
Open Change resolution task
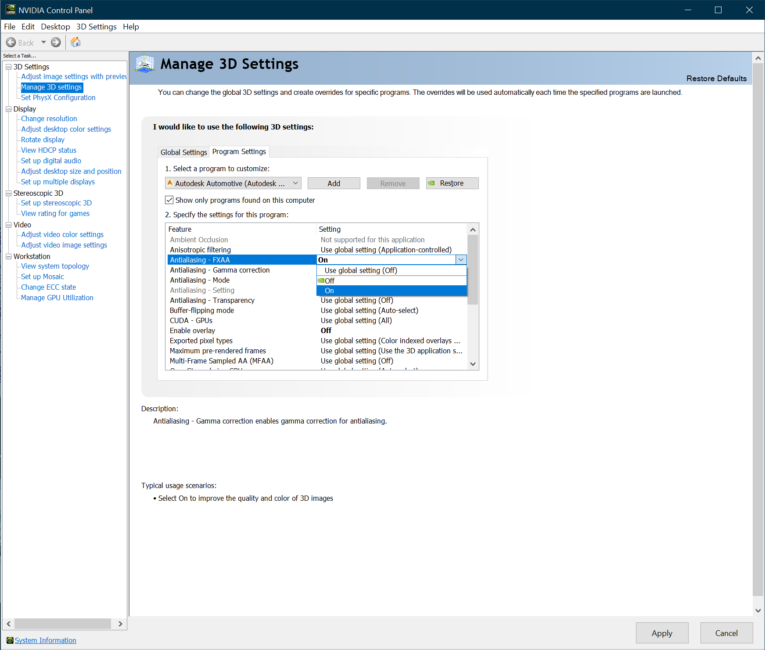[49, 119]
